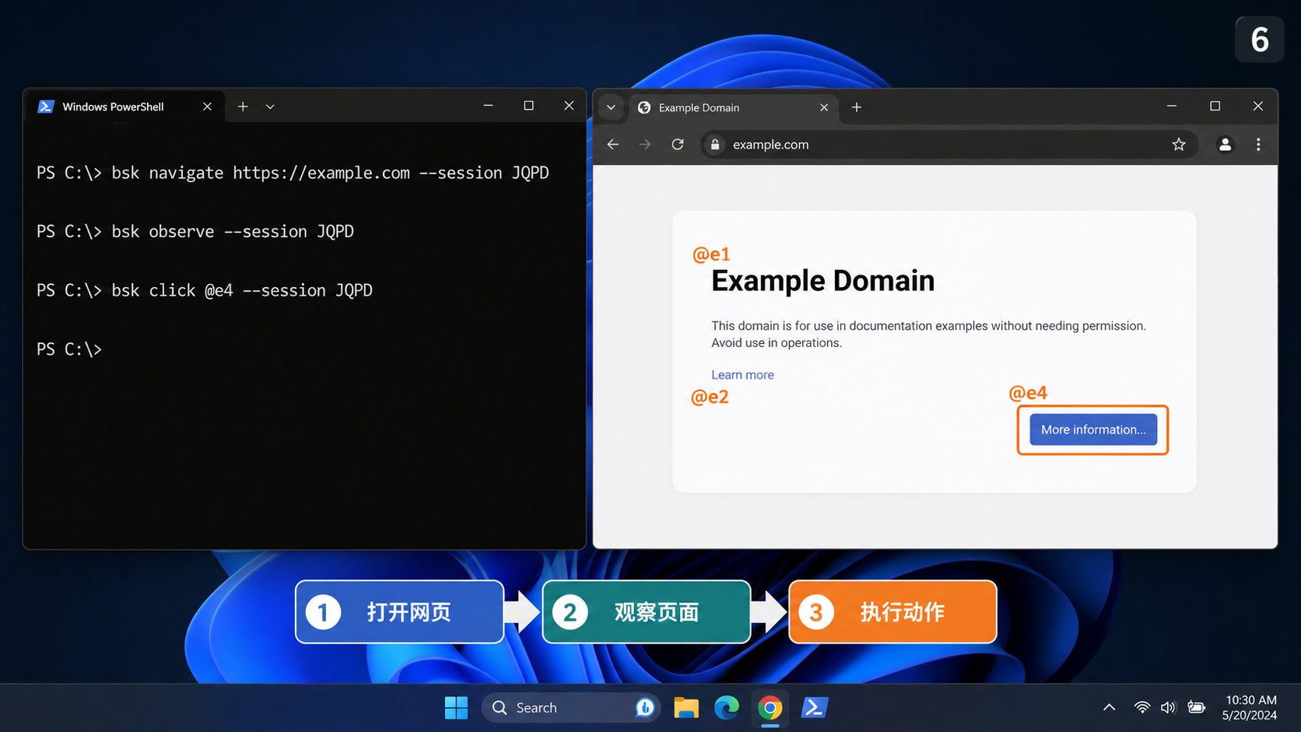
Task: Open Wi-Fi network settings in tray
Action: coord(1141,708)
